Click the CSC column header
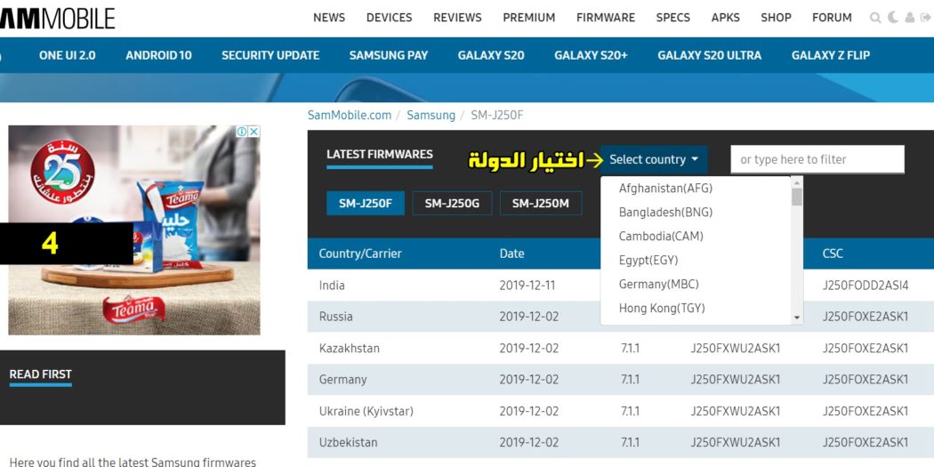934x467 pixels. point(832,254)
